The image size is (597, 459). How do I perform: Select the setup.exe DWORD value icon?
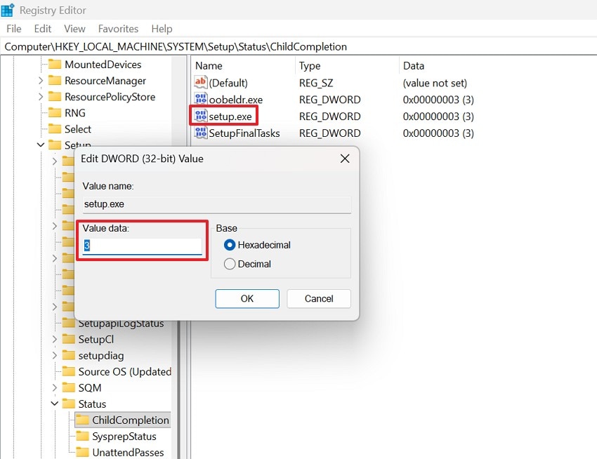point(201,116)
